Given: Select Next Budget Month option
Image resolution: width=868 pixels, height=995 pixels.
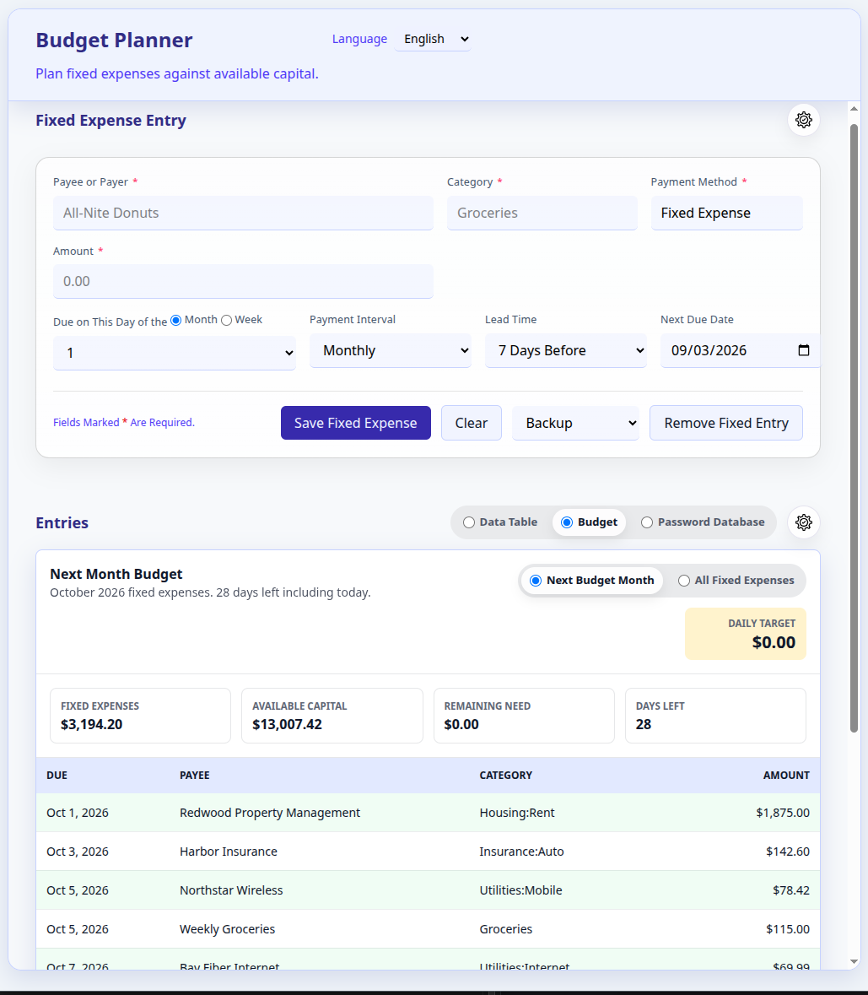Looking at the screenshot, I should click(591, 580).
